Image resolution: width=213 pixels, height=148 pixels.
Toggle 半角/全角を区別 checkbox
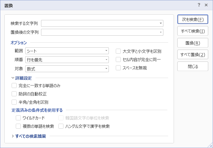pos(14,102)
